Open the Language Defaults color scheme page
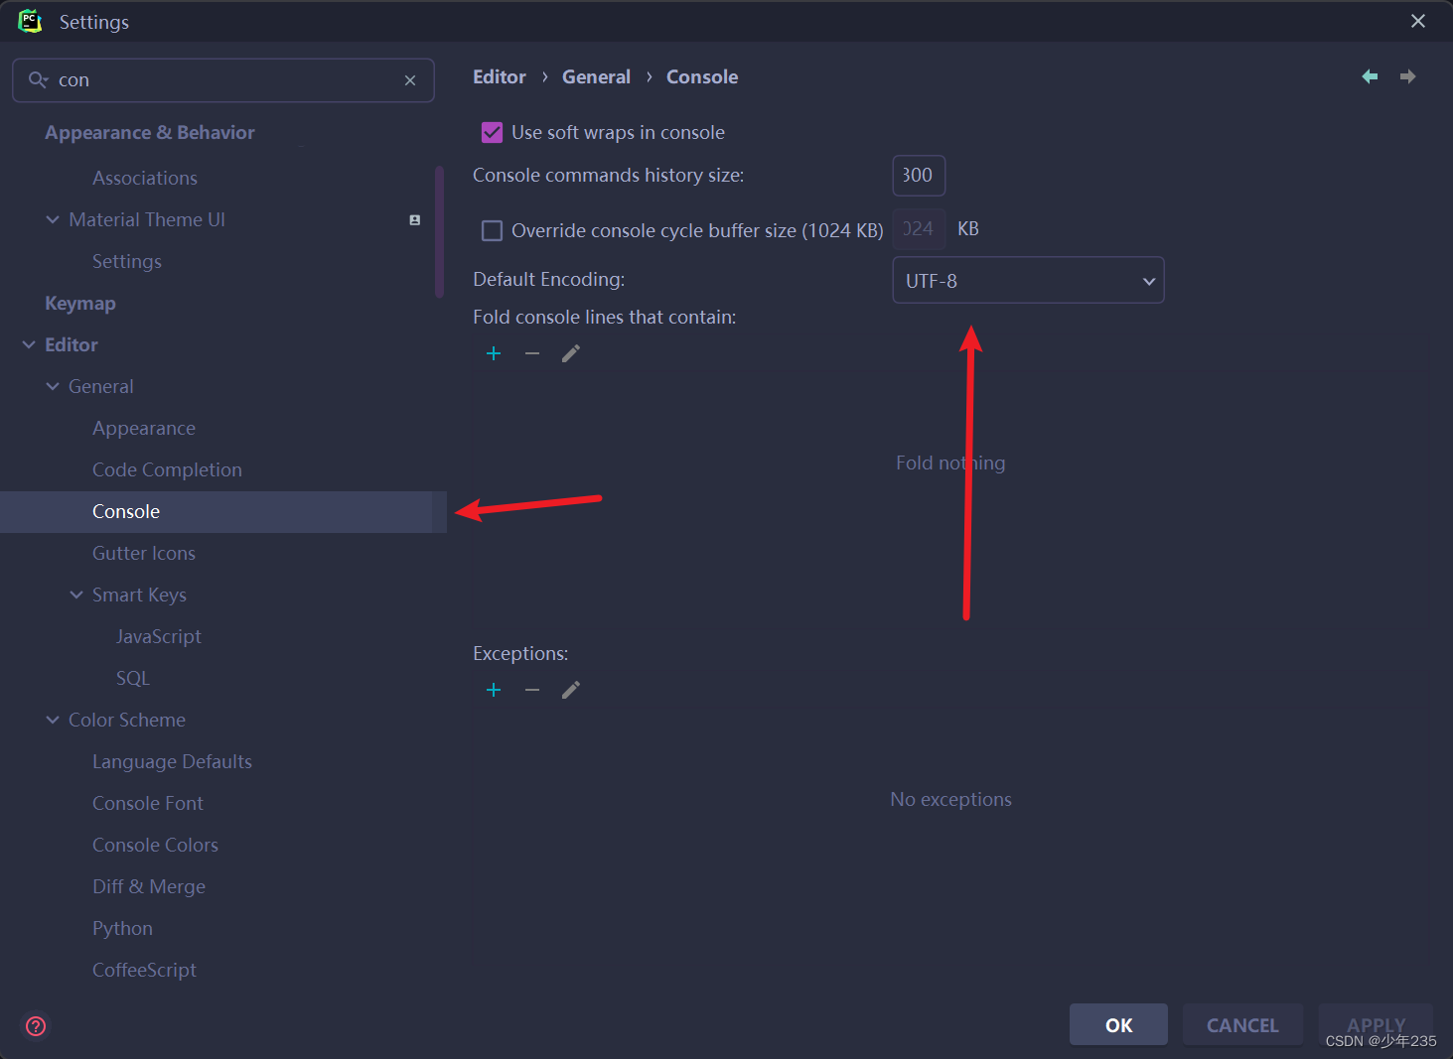The width and height of the screenshot is (1453, 1059). coord(172,761)
